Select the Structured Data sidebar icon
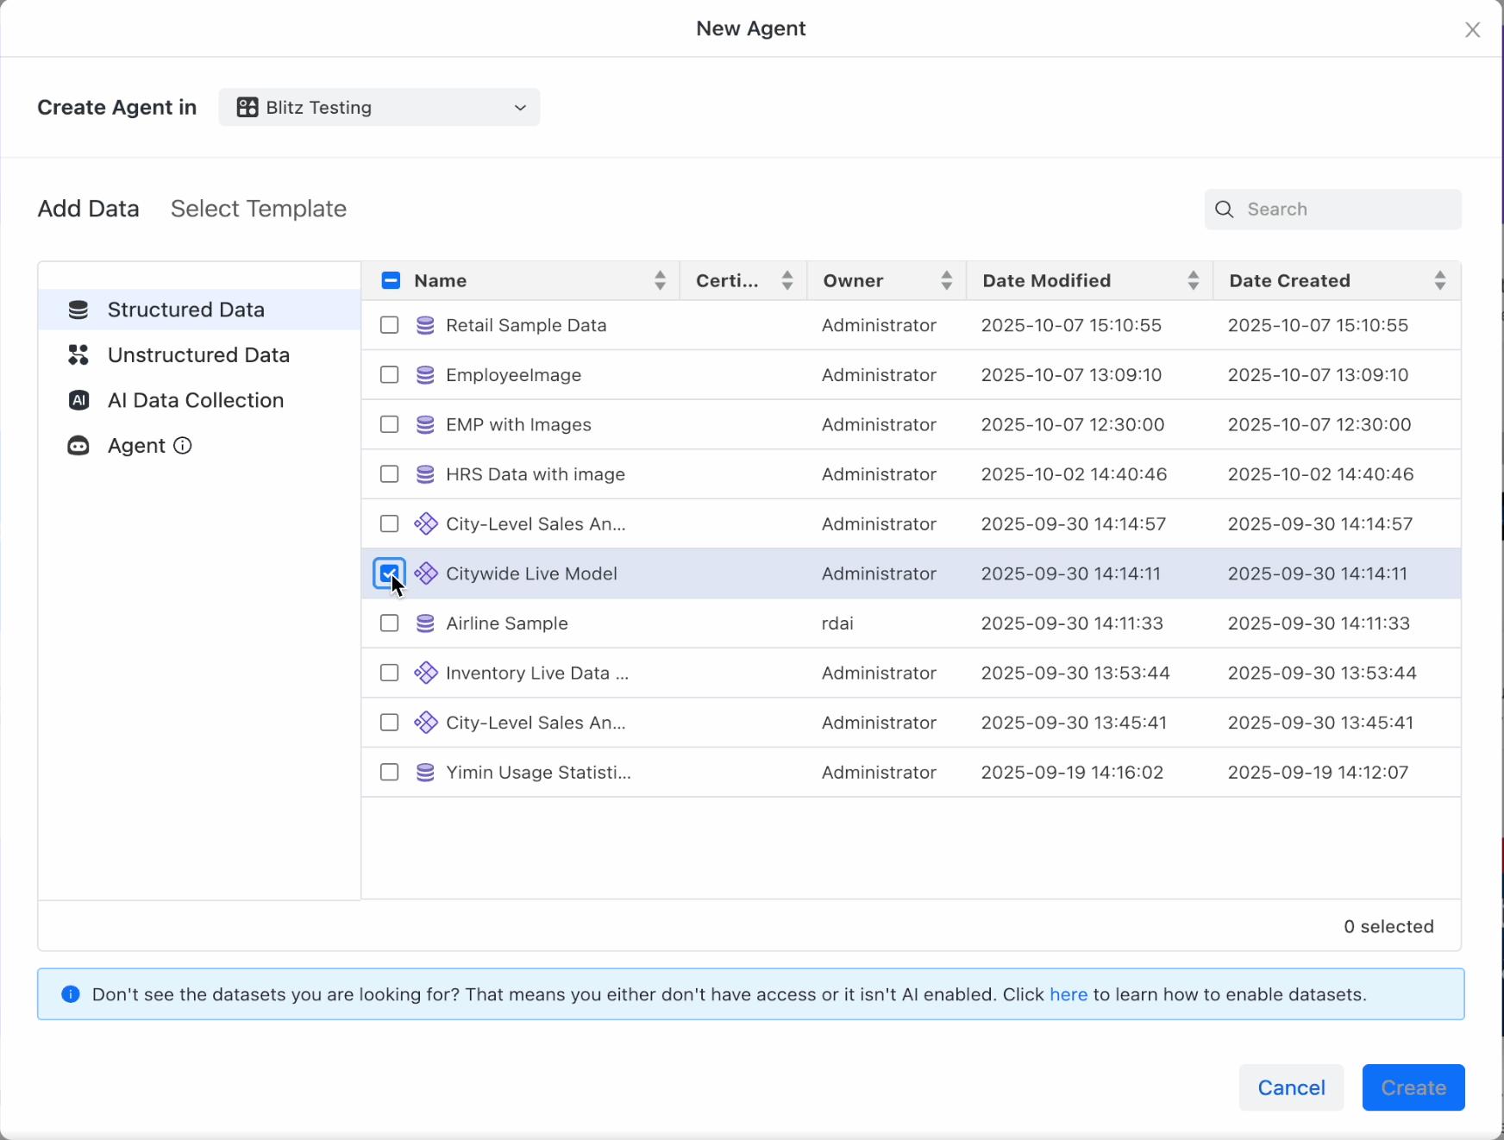 pos(78,309)
